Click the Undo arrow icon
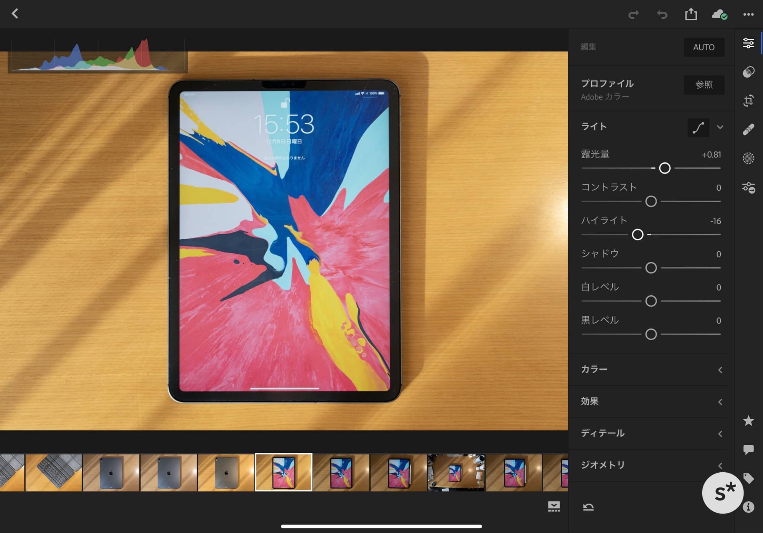 click(x=662, y=14)
